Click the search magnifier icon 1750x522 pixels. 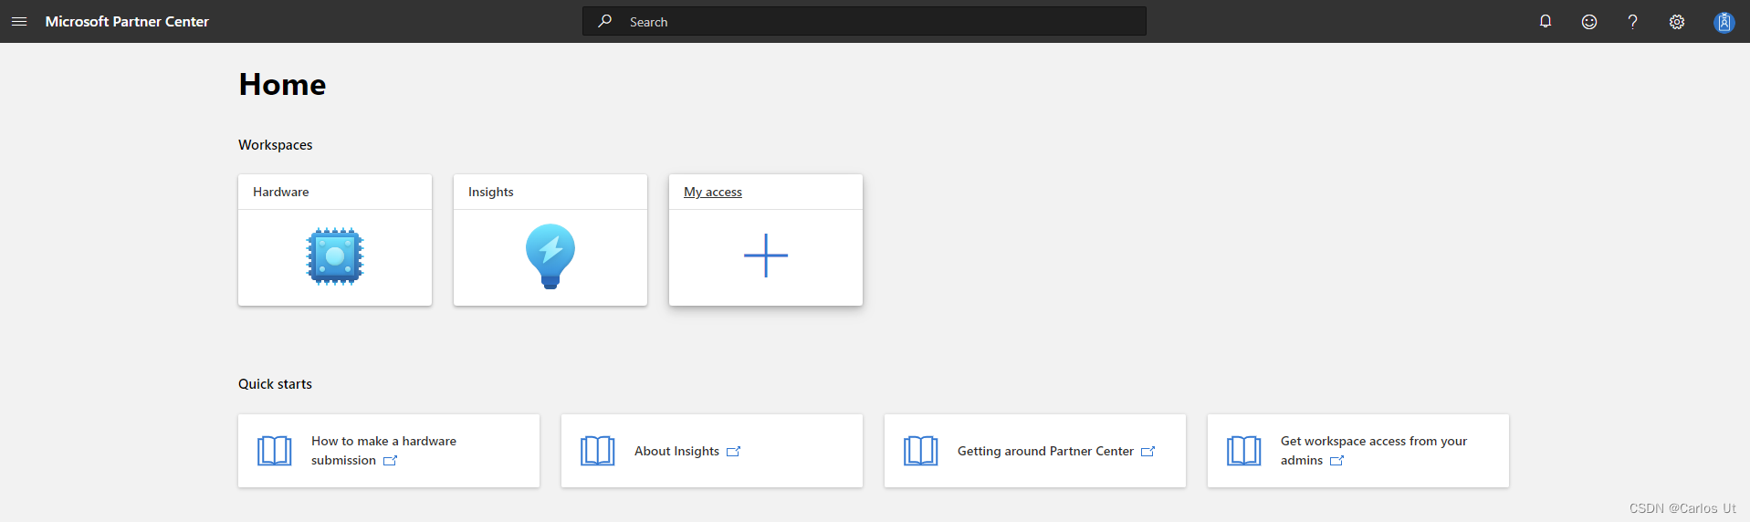tap(604, 21)
